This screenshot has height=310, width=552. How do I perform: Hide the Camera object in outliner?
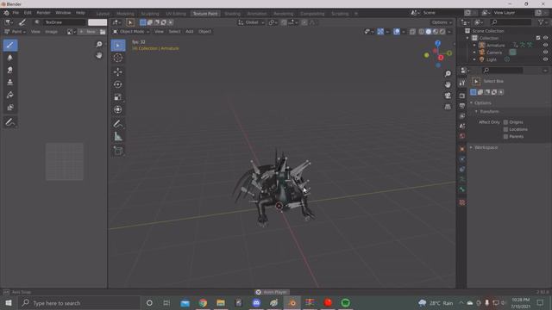(x=545, y=53)
